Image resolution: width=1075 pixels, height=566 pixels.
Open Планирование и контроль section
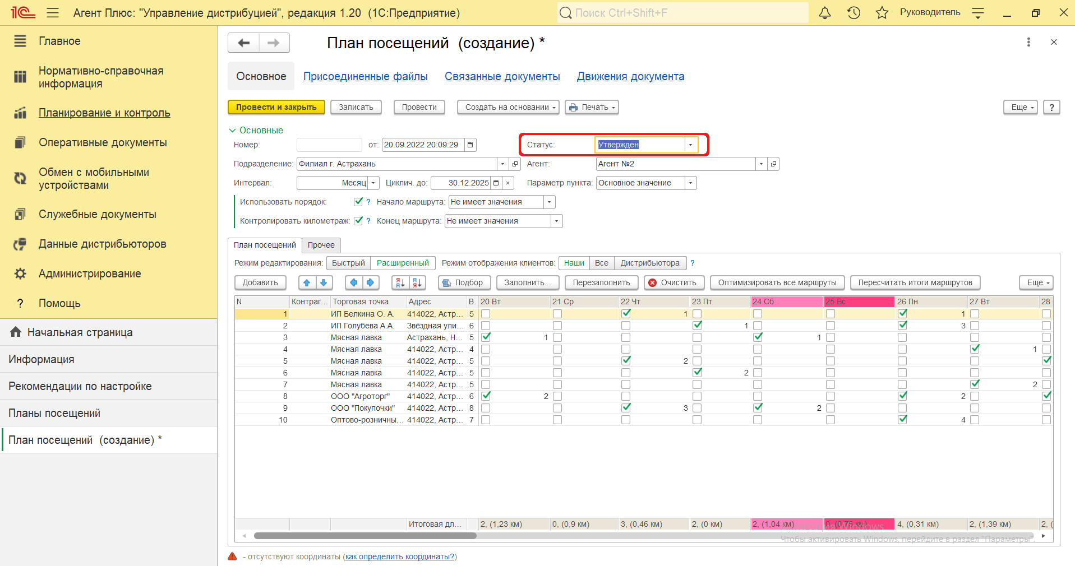[x=104, y=113]
